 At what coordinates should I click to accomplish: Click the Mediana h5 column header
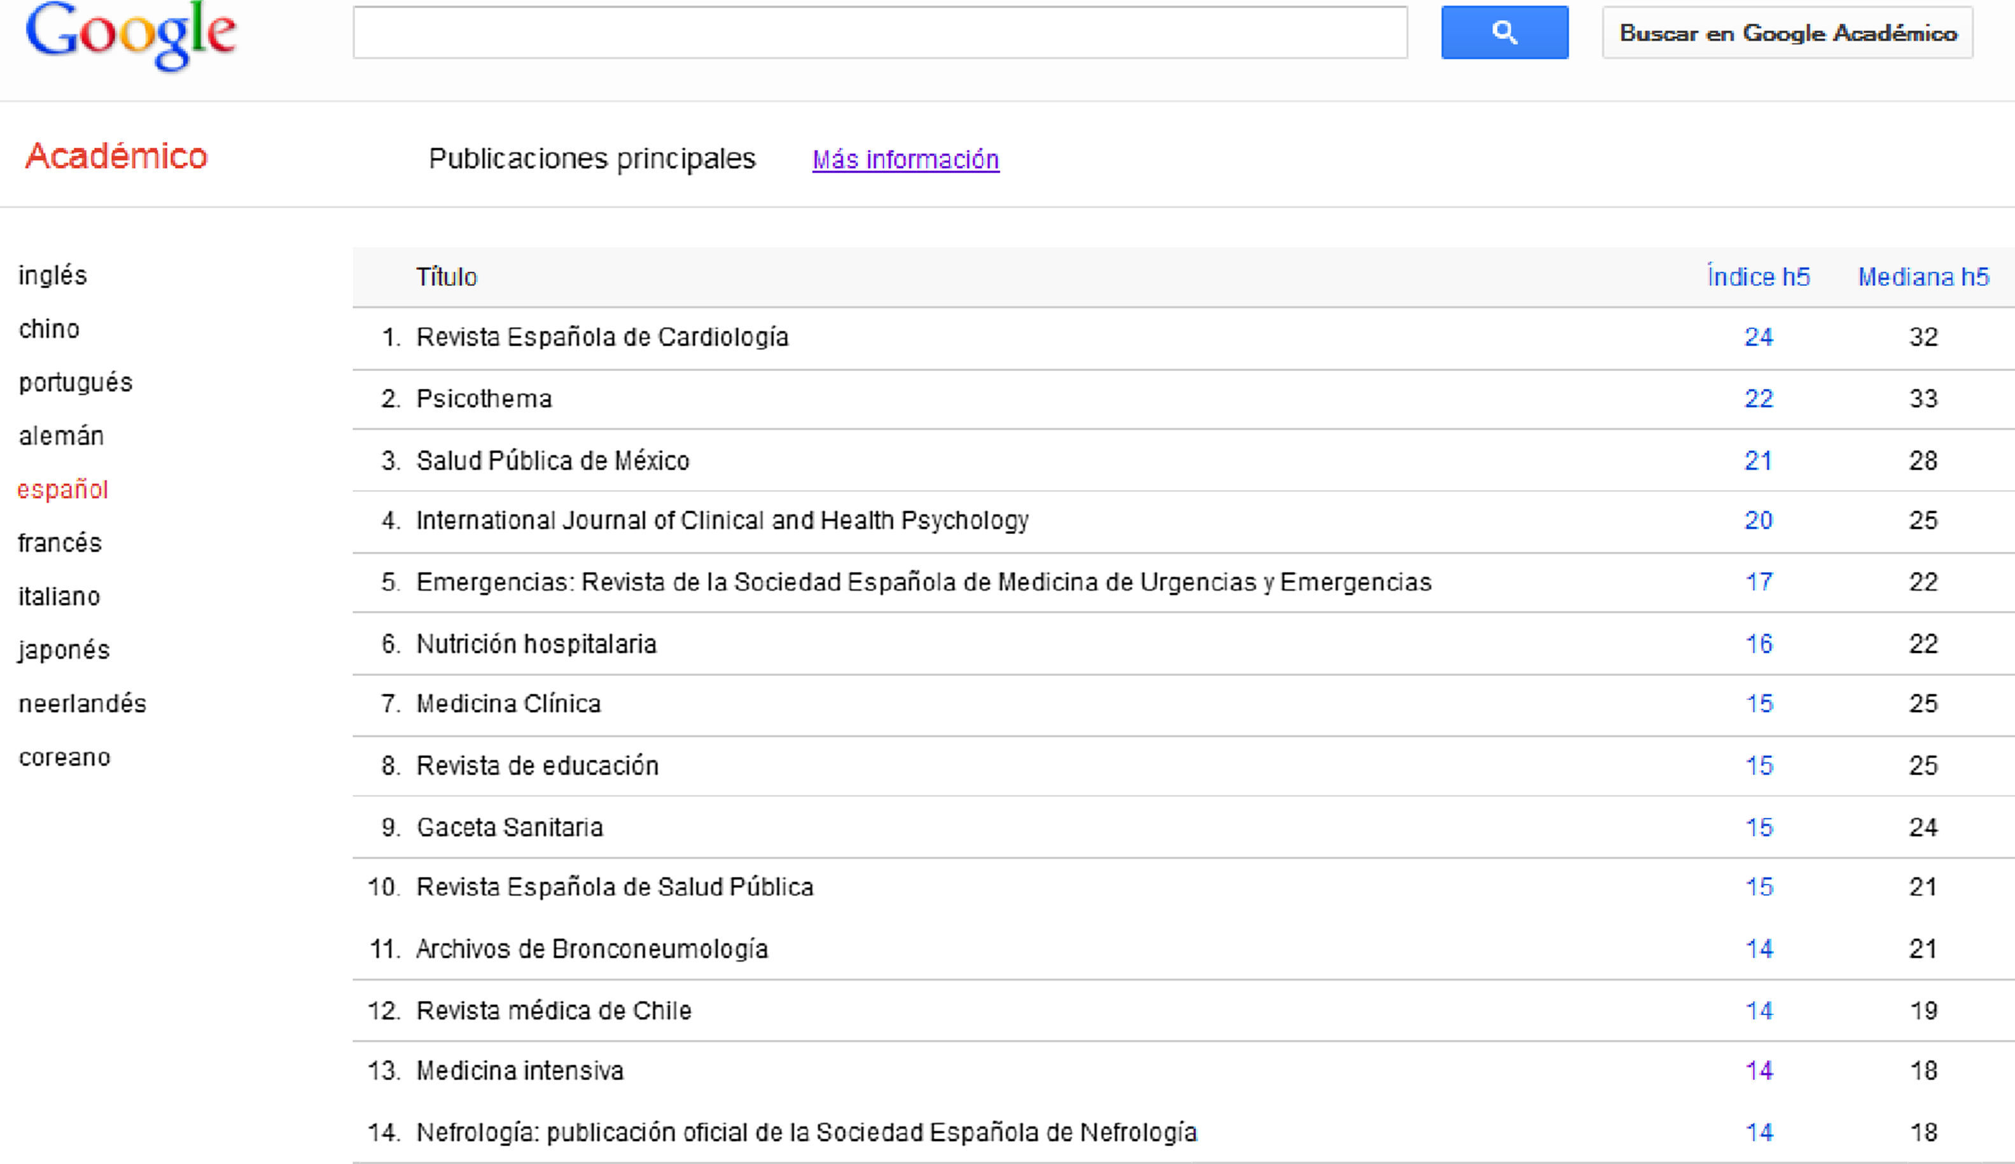(x=1923, y=277)
